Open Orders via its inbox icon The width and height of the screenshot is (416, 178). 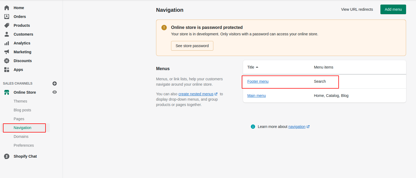pyautogui.click(x=7, y=17)
